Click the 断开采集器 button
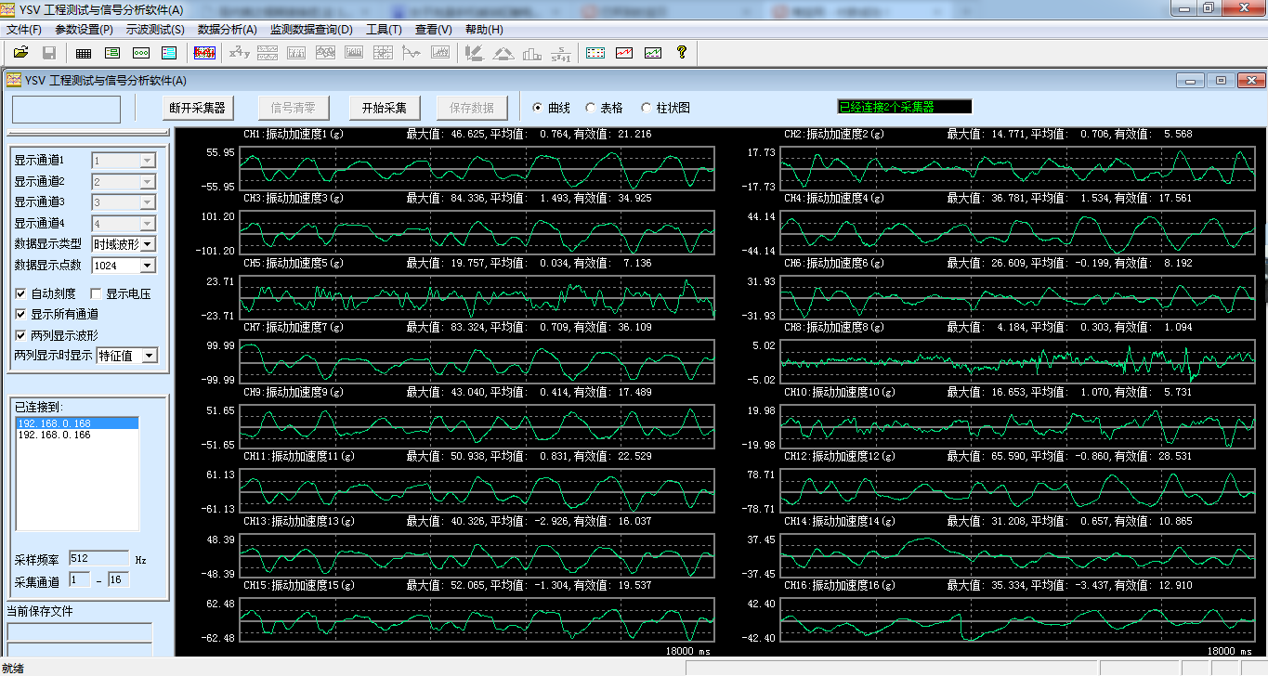 [x=197, y=108]
